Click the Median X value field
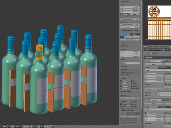The image size is (171, 128). [x=130, y=7]
